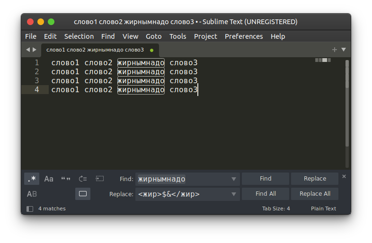Click the Find All button
372x243 pixels.
click(x=266, y=194)
